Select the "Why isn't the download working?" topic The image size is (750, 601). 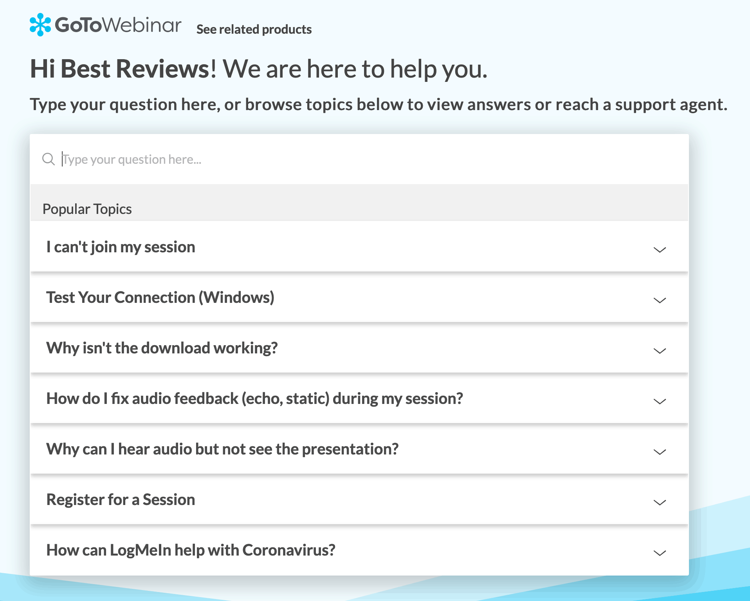(162, 348)
